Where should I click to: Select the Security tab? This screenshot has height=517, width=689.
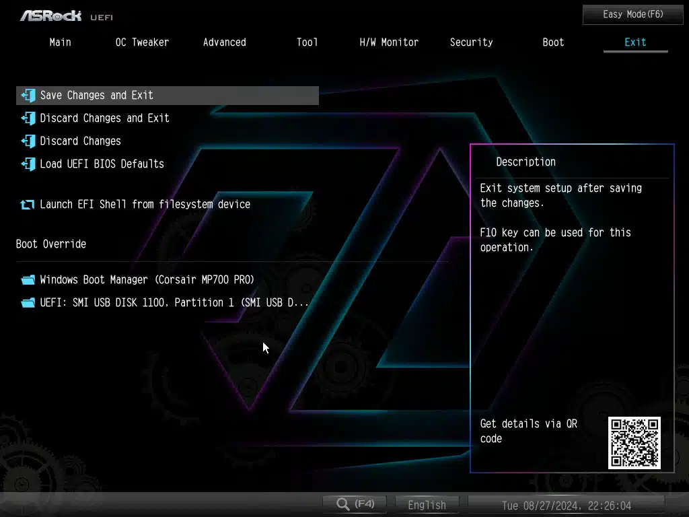pos(471,42)
